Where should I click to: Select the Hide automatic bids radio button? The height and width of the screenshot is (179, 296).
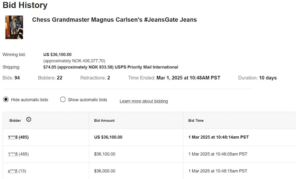pyautogui.click(x=6, y=100)
